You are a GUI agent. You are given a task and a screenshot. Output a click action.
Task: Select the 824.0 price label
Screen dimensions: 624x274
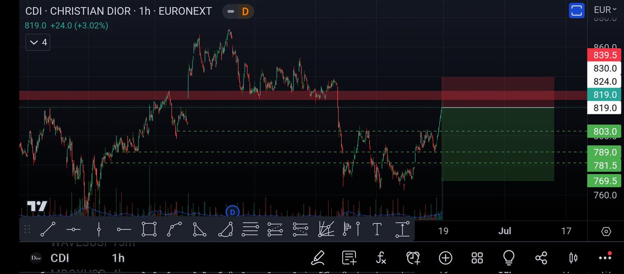click(x=604, y=82)
